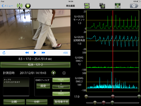Screen dimensions: 141x106
Task: Tap the EMGフィルタ label
Action: (x=42, y=80)
